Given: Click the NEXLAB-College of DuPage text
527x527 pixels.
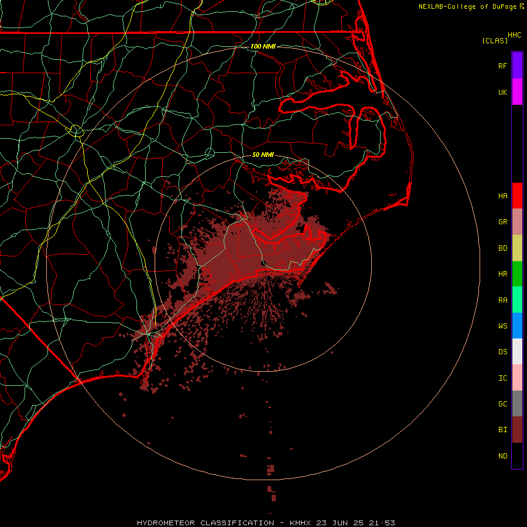Looking at the screenshot, I should pyautogui.click(x=467, y=6).
